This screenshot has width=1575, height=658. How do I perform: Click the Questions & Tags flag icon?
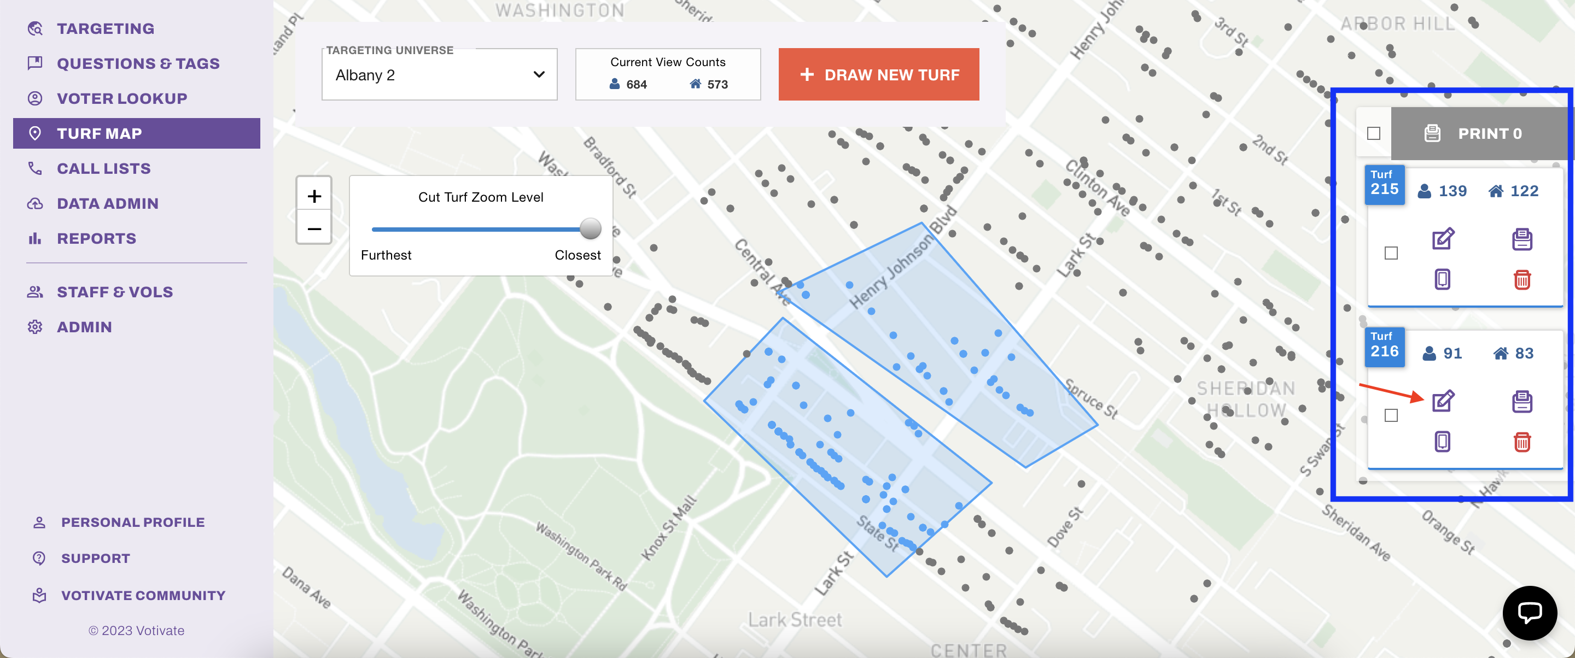click(36, 63)
